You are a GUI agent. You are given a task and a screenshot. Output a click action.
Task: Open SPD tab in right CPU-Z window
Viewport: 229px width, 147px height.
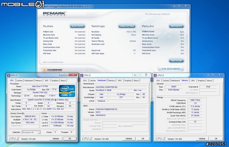(193, 81)
